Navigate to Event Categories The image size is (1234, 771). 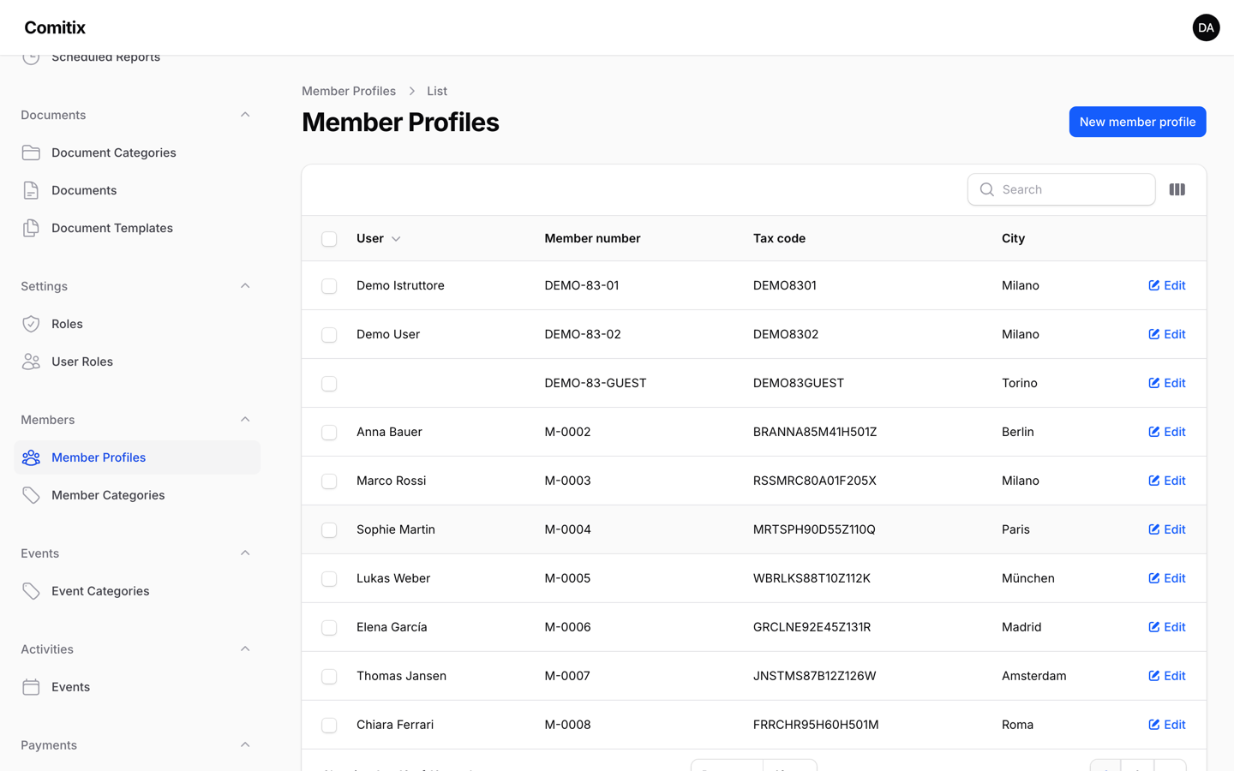(x=137, y=591)
